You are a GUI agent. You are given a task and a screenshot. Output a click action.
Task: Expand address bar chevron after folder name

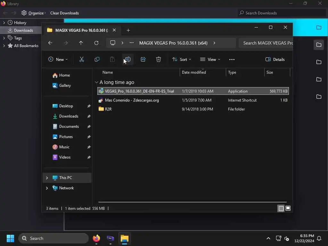(214, 43)
